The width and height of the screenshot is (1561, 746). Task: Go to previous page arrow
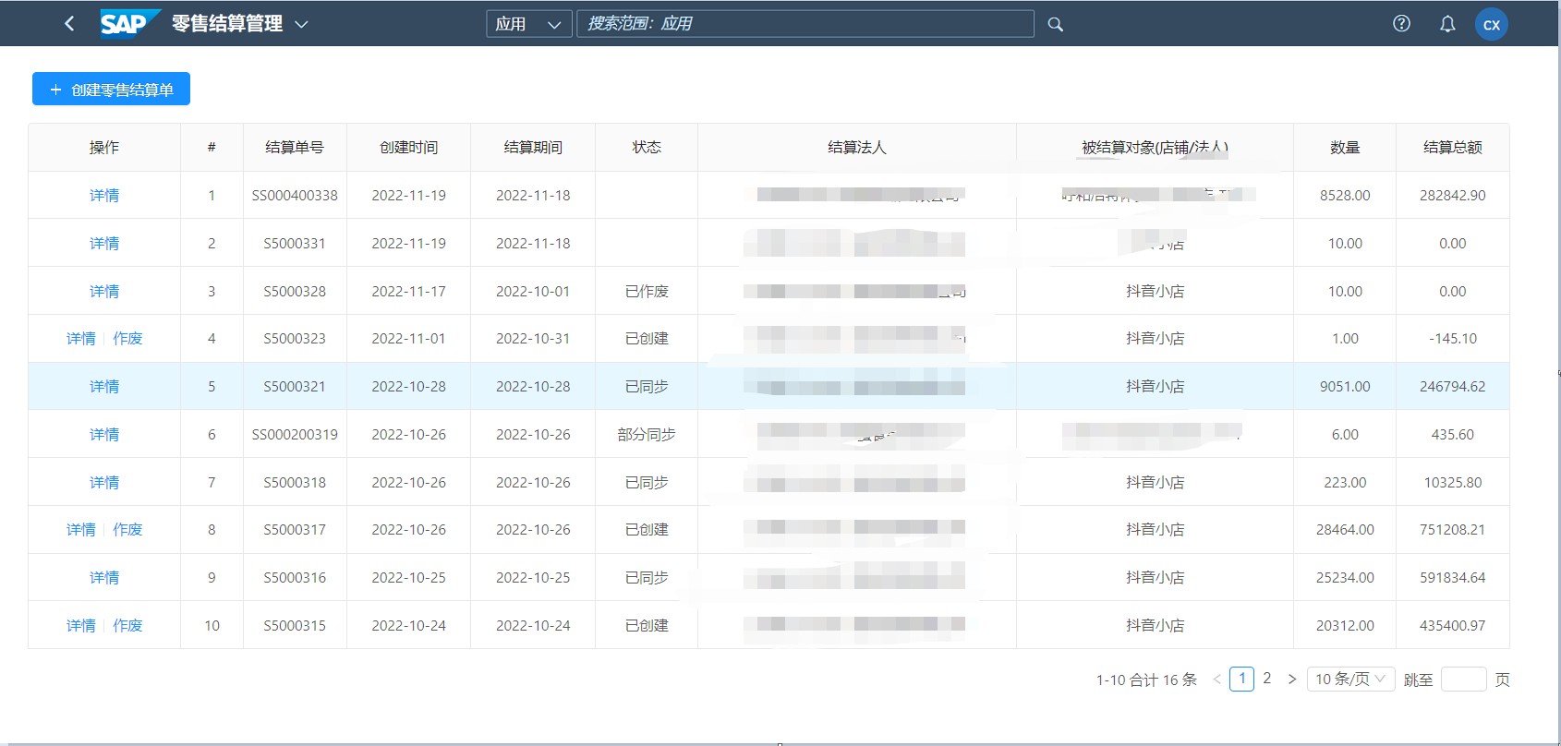click(x=1216, y=680)
